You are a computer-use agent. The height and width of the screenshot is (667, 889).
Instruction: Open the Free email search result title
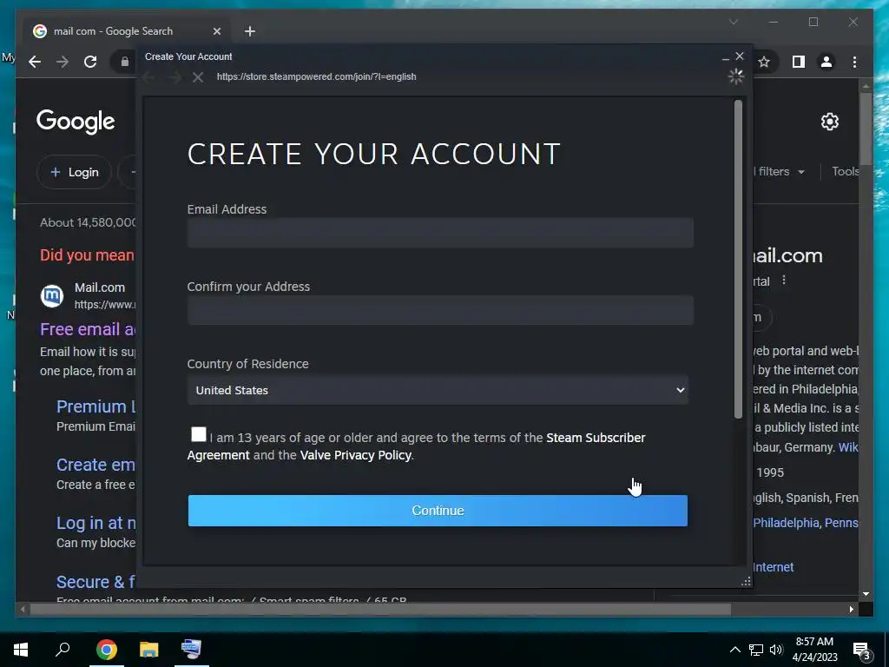[88, 329]
